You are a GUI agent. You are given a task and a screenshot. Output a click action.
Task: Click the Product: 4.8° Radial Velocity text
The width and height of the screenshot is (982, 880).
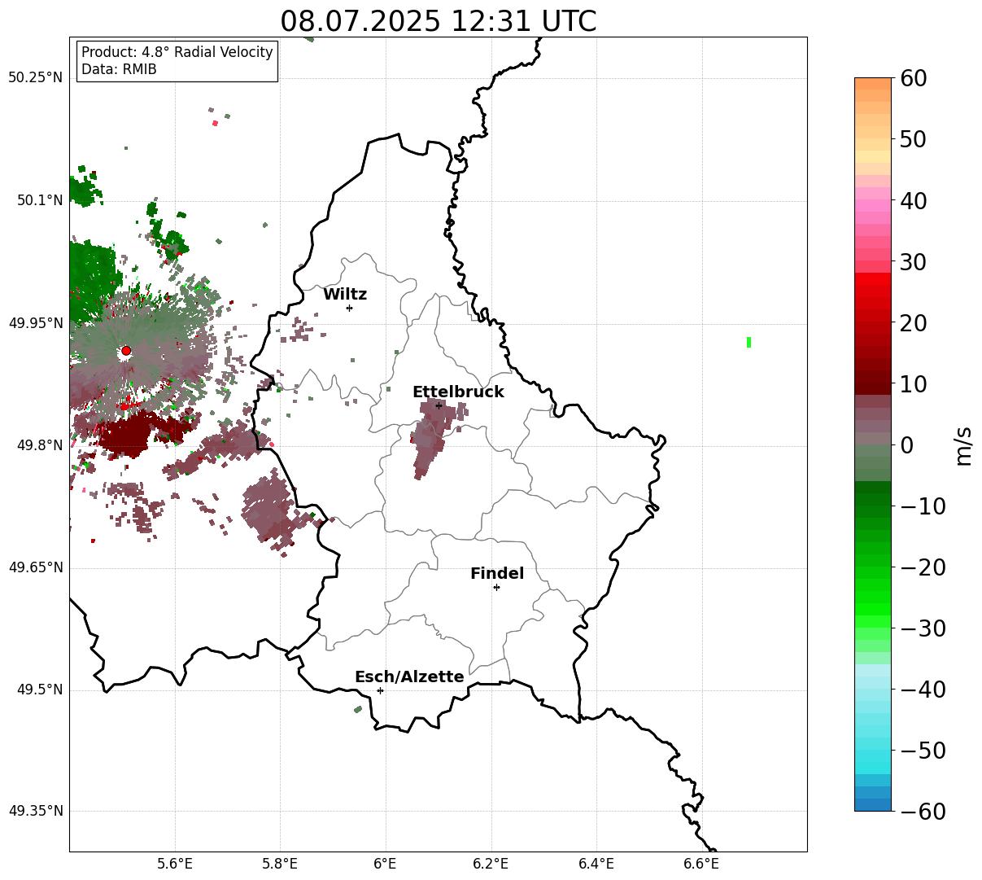[177, 52]
